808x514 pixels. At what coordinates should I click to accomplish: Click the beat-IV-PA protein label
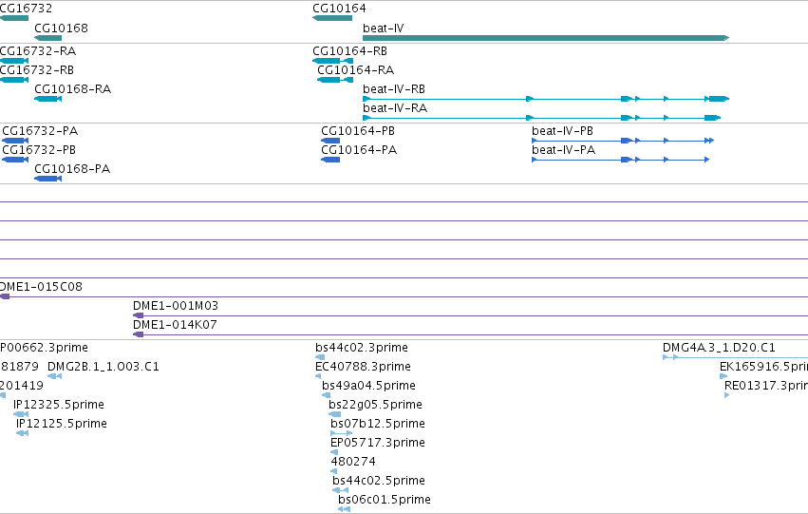[x=563, y=149]
